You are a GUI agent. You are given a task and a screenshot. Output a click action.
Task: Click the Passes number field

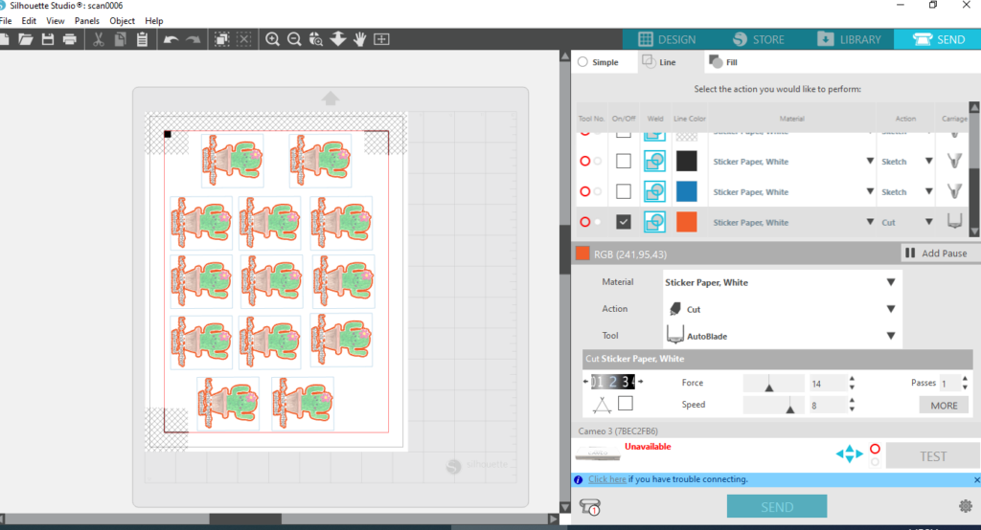[x=947, y=383]
